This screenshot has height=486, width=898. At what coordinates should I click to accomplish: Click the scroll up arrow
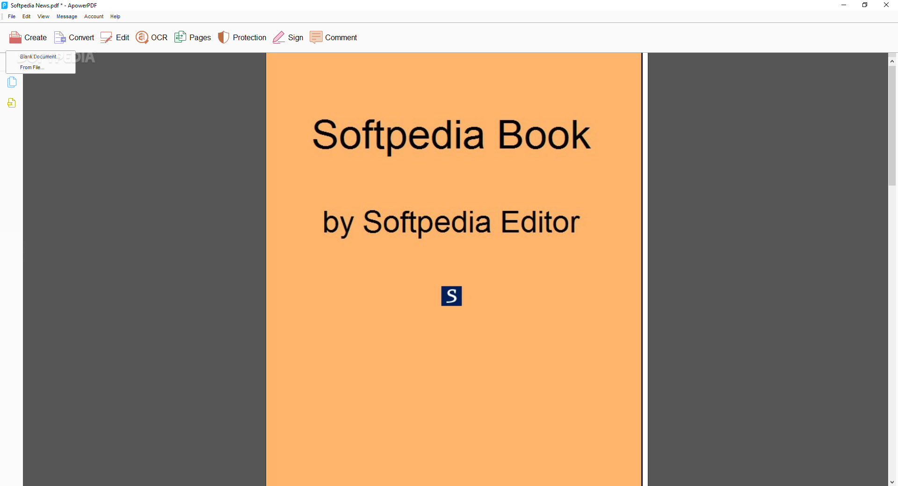892,61
